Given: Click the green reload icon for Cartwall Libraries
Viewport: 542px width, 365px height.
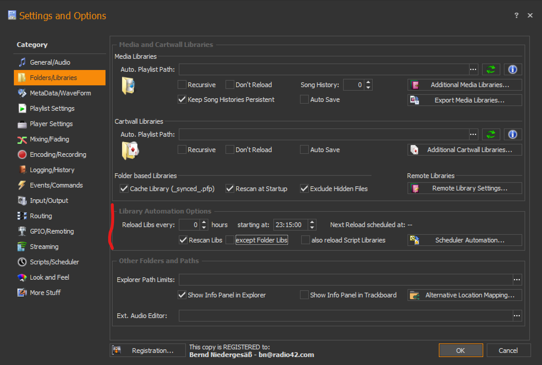Looking at the screenshot, I should coord(491,135).
